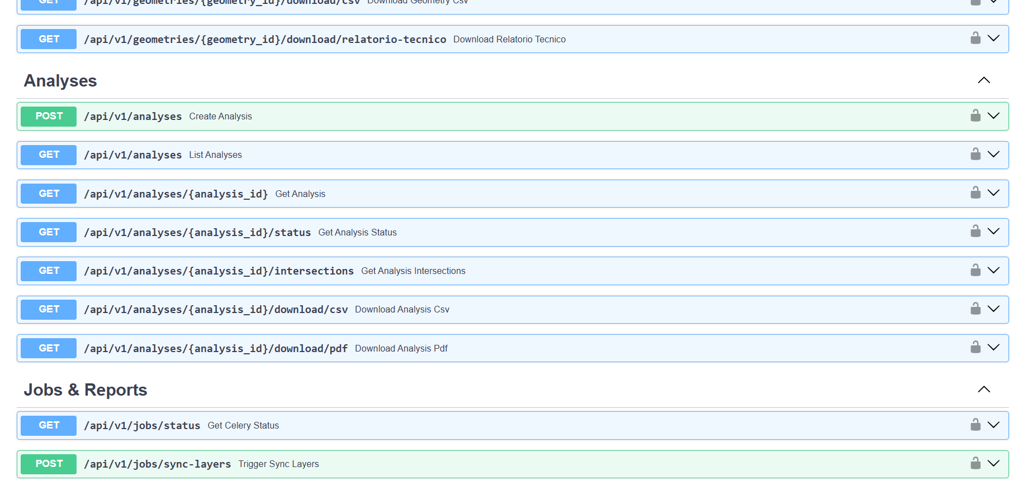Click the lock icon on Get Analysis Intersections
This screenshot has width=1019, height=481.
coord(975,270)
